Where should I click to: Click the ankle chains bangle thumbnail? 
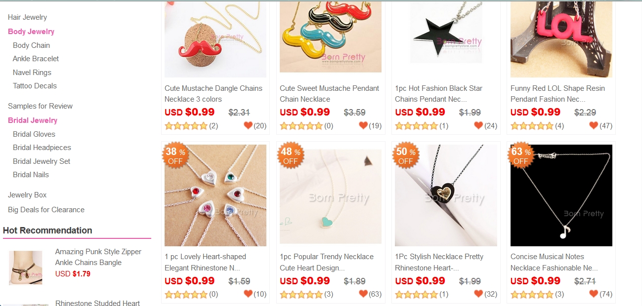tap(26, 268)
